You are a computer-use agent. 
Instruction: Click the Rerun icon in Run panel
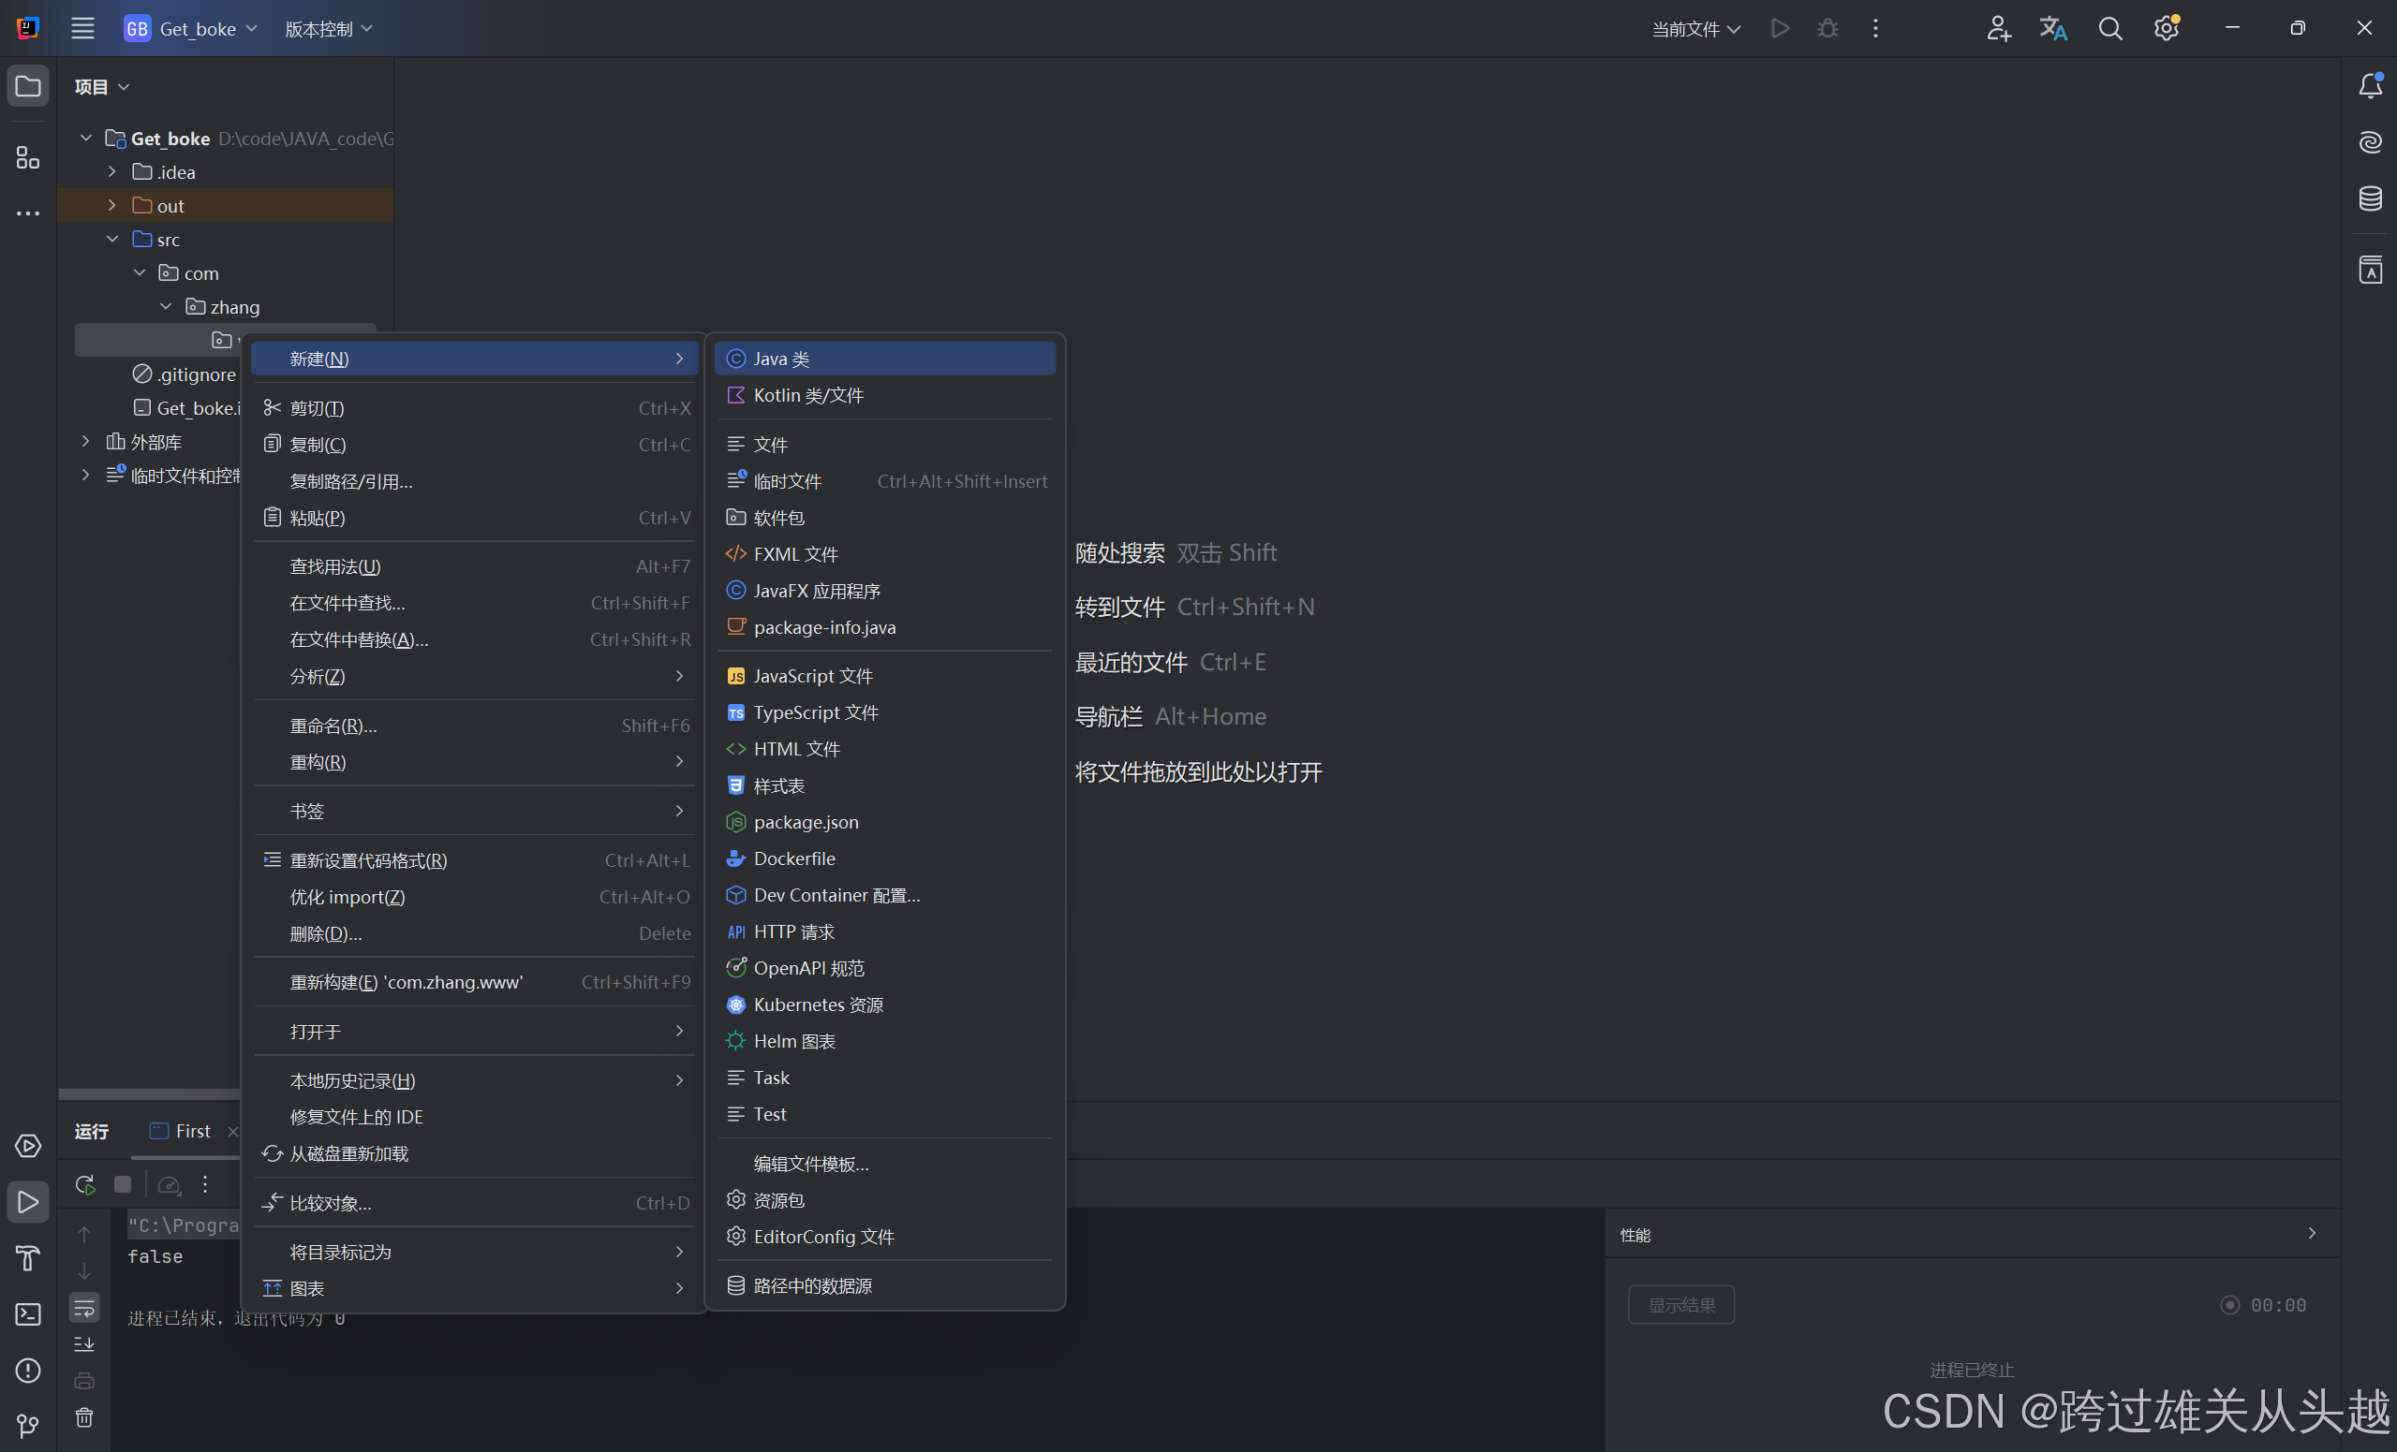pyautogui.click(x=84, y=1184)
